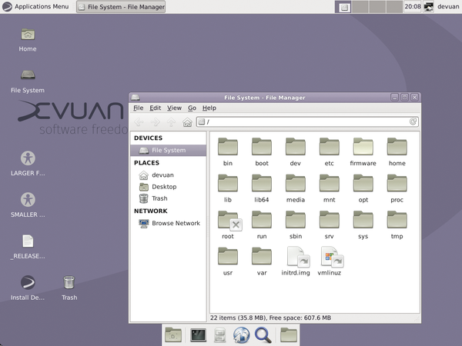Image resolution: width=462 pixels, height=346 pixels.
Task: Go up to parent folder arrow
Action: pyautogui.click(x=171, y=121)
